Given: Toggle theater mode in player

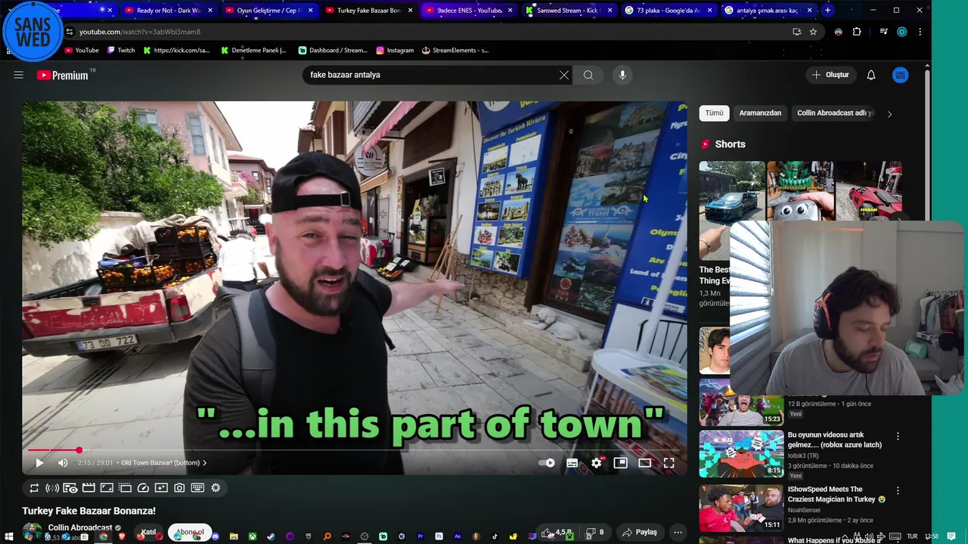Looking at the screenshot, I should coord(645,463).
